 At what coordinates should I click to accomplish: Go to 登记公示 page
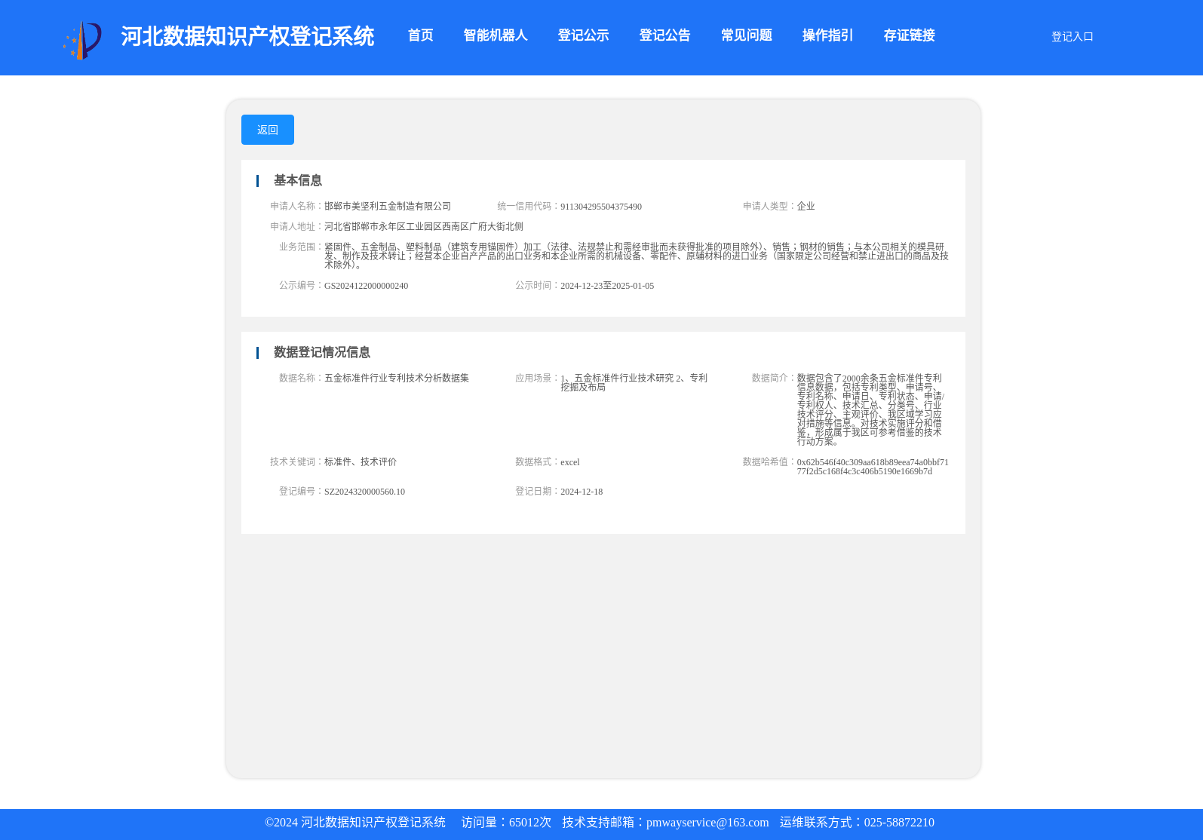click(583, 35)
